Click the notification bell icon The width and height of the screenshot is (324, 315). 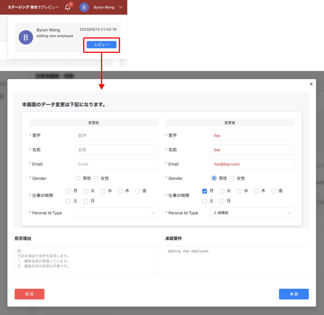coord(68,7)
